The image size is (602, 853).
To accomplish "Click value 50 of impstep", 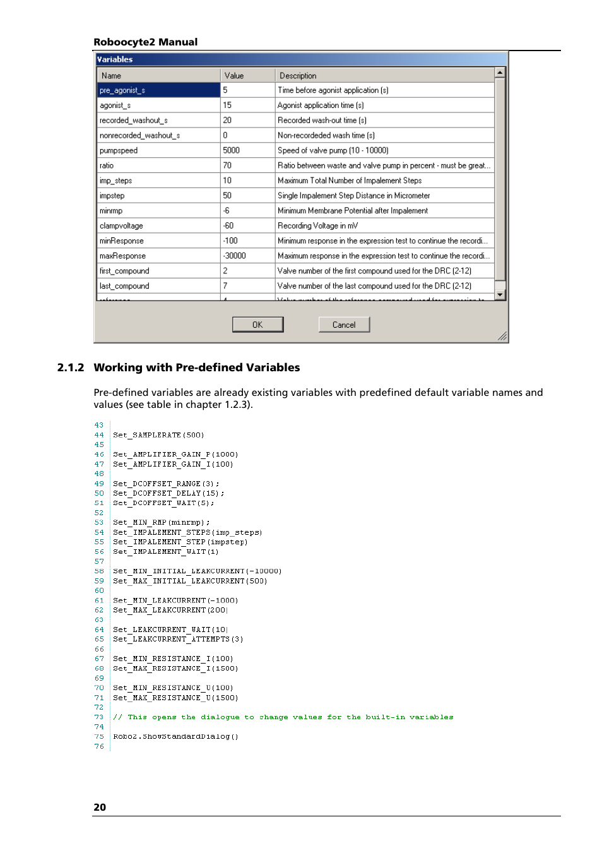I will pos(227,196).
